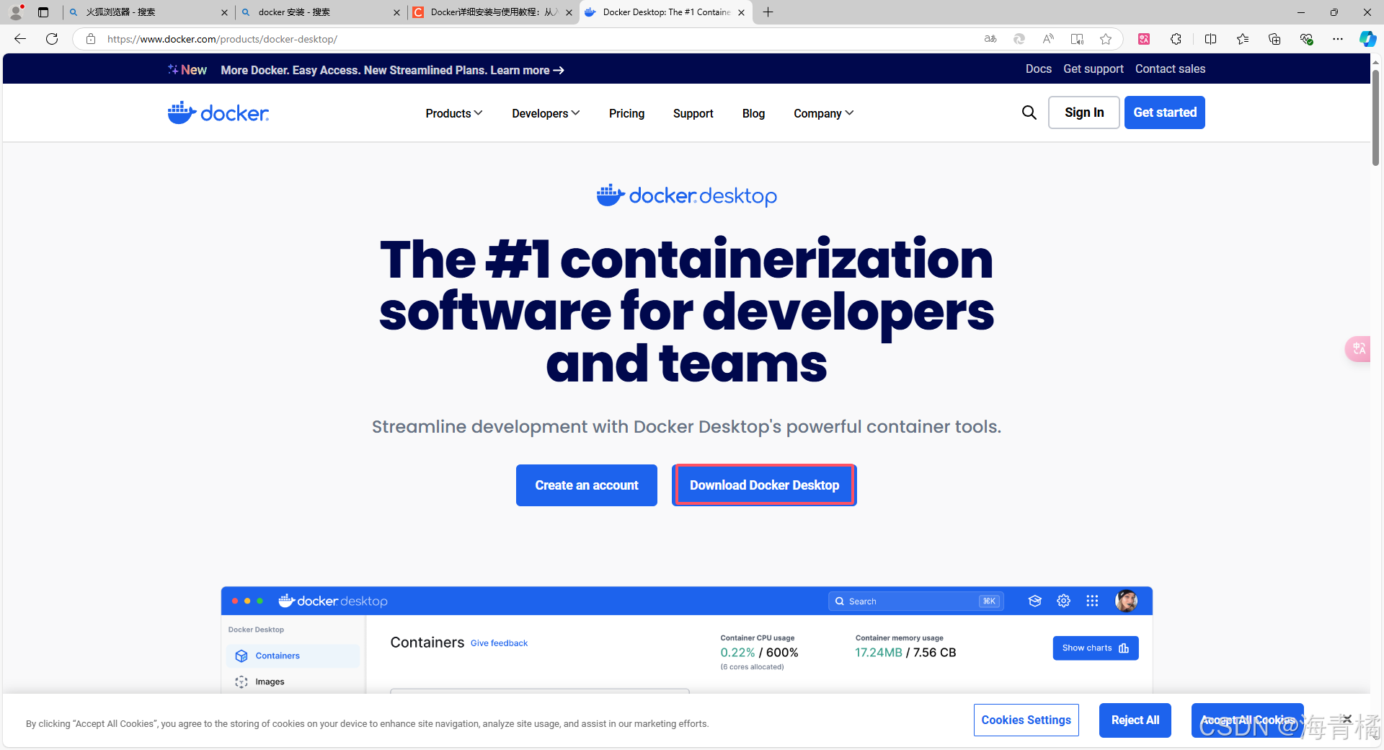Close the docker 安装 search tab

click(396, 12)
